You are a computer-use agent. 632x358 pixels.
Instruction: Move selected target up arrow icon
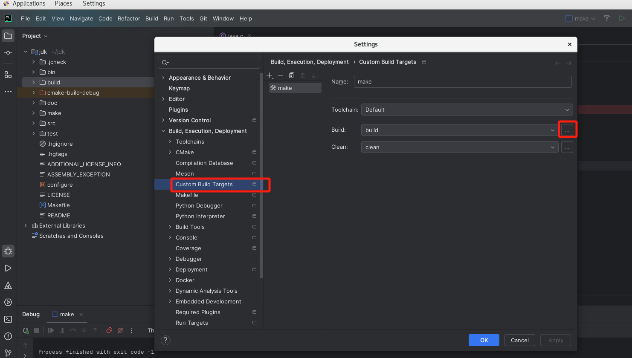pyautogui.click(x=303, y=75)
